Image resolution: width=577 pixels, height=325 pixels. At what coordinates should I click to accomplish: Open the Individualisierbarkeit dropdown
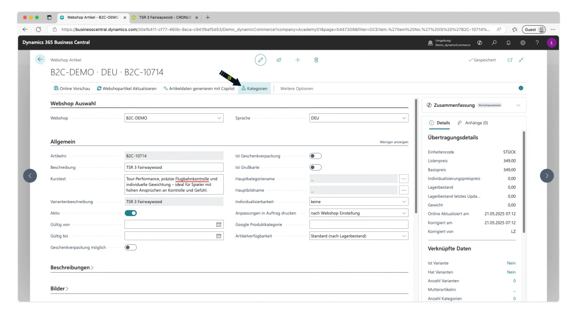pos(359,202)
